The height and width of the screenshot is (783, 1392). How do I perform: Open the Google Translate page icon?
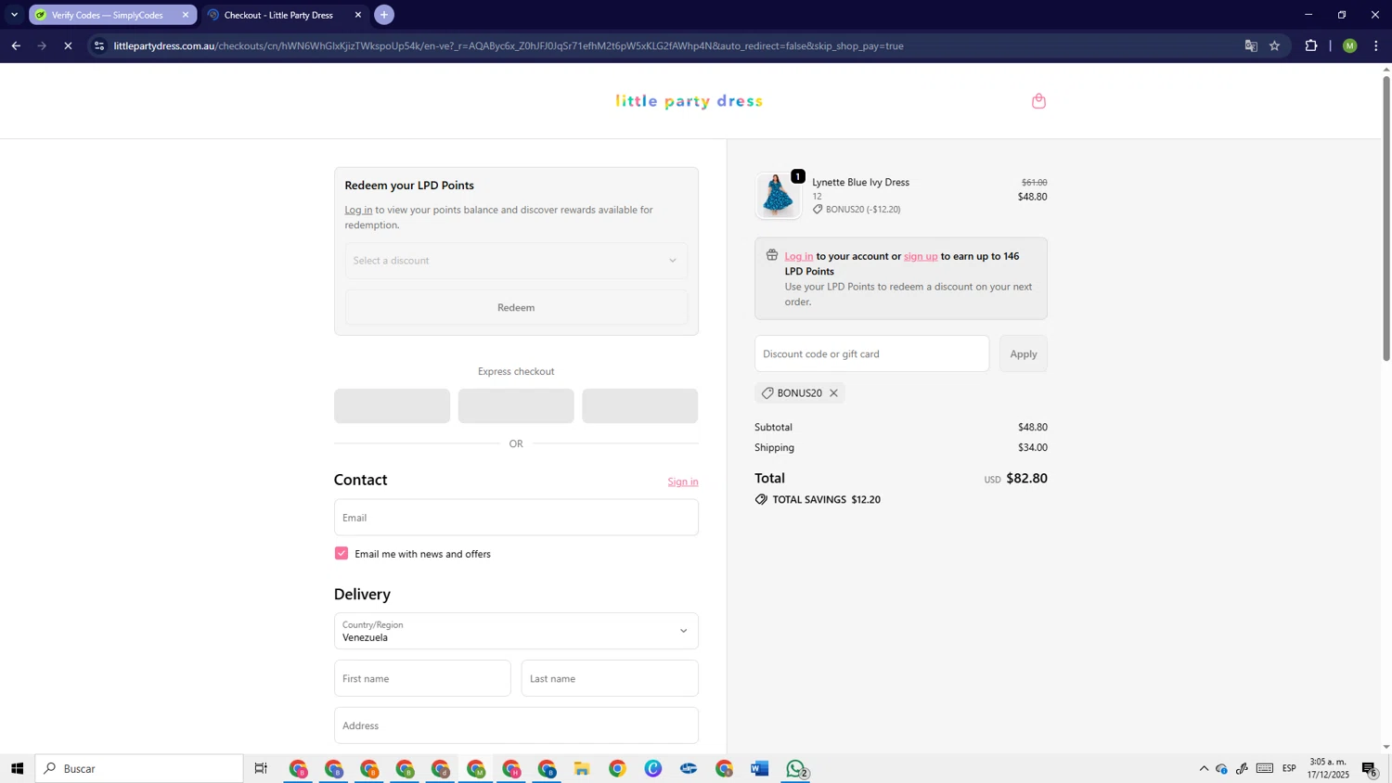coord(1251,45)
